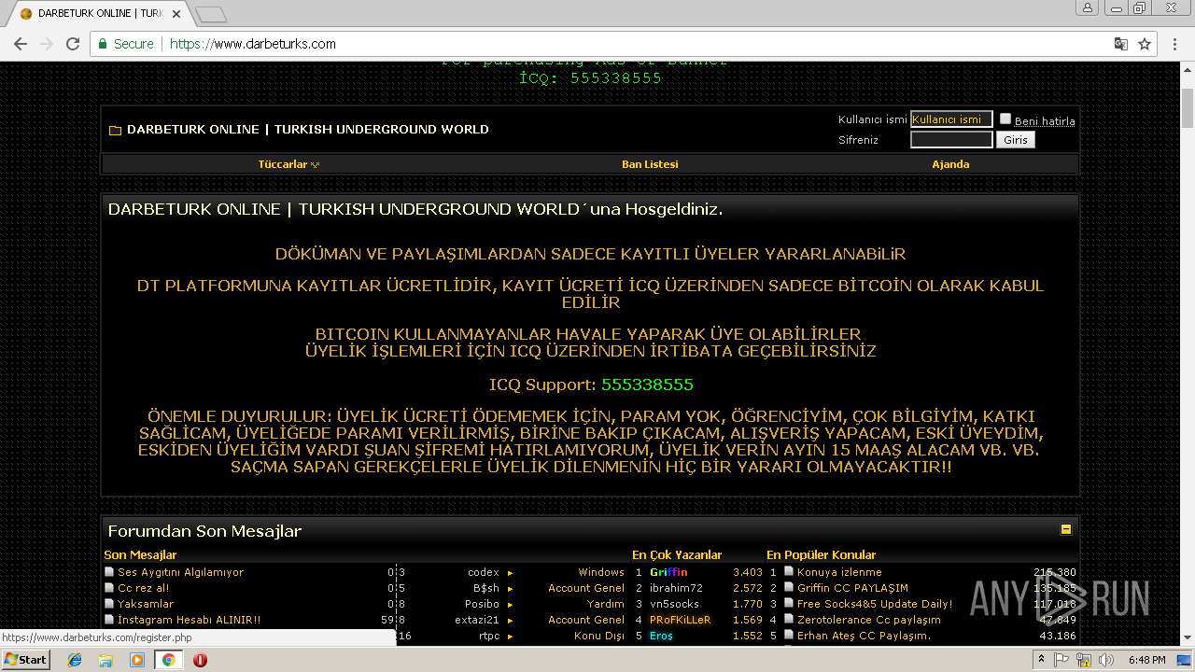Open the Windows Start menu
1195x672 pixels.
26,660
